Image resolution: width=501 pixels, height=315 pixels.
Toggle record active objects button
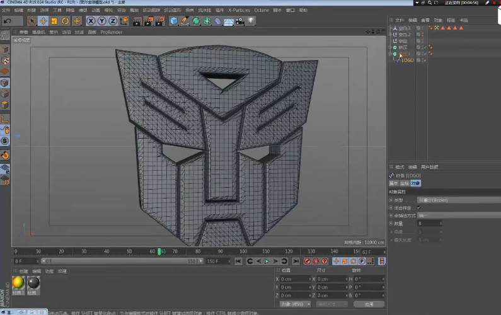[308, 261]
